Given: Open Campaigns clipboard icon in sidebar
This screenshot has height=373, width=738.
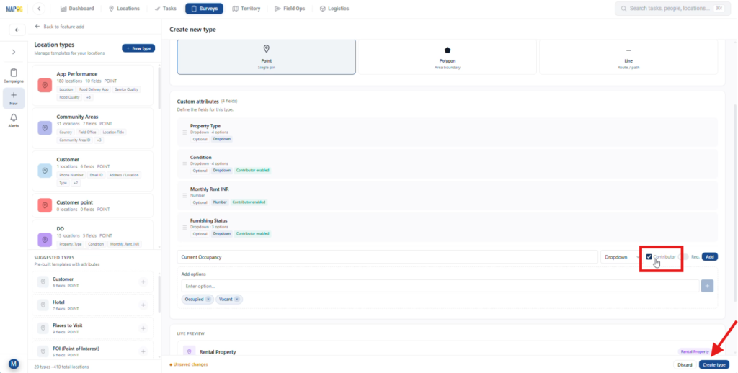Looking at the screenshot, I should click(x=14, y=76).
